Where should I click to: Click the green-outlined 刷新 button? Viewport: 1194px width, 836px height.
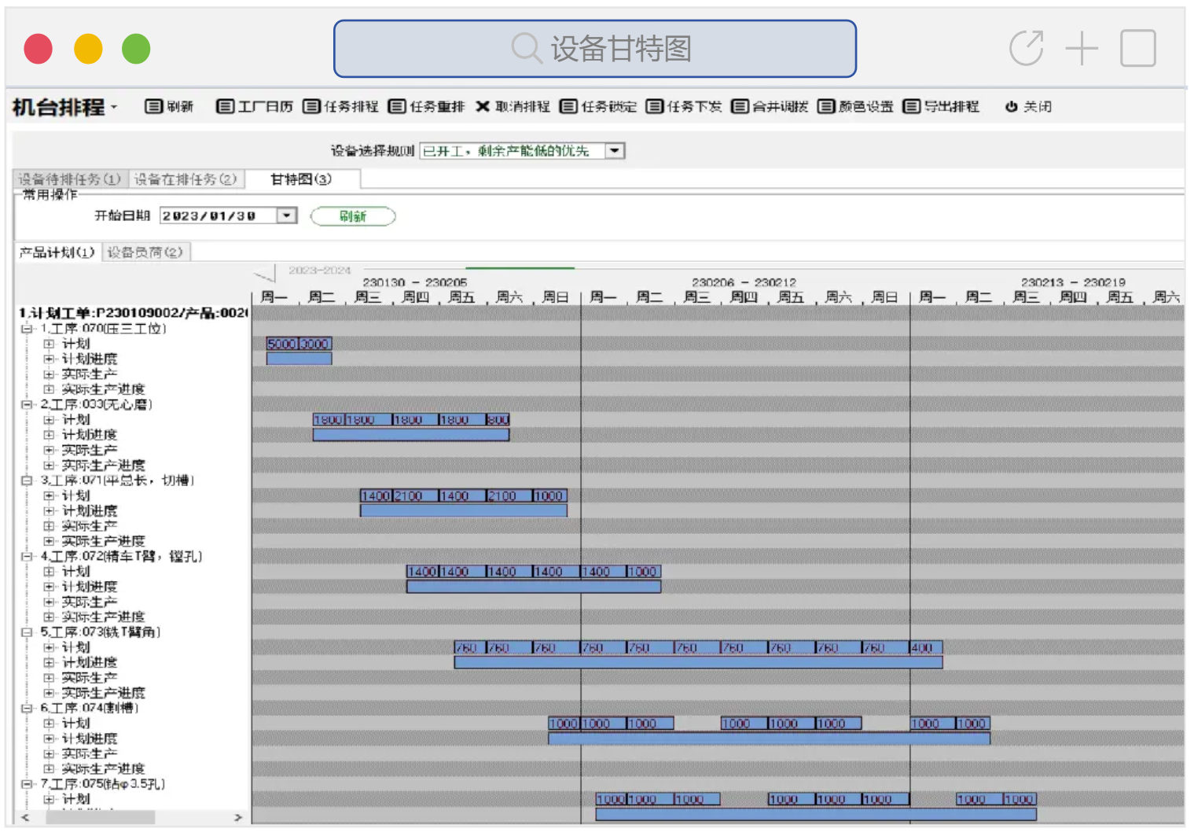click(353, 216)
